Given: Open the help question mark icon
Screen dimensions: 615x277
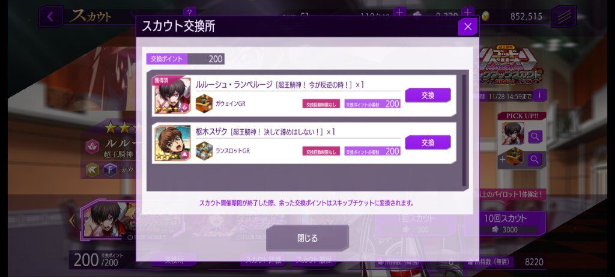Looking at the screenshot, I should (x=189, y=12).
